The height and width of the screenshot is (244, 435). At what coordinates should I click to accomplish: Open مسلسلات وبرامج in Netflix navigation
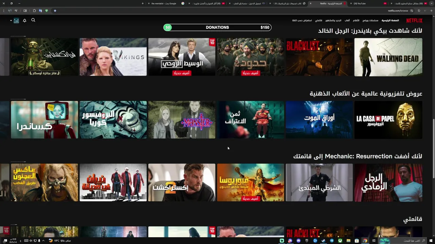[x=370, y=20]
